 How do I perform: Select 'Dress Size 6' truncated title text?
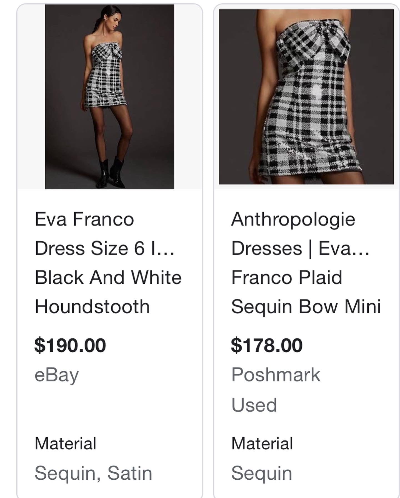[104, 248]
